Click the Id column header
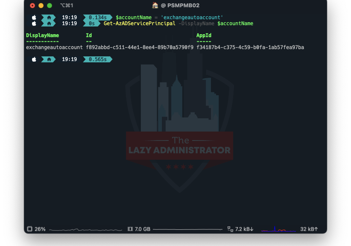Viewport: 351px width, 246px height. (89, 35)
